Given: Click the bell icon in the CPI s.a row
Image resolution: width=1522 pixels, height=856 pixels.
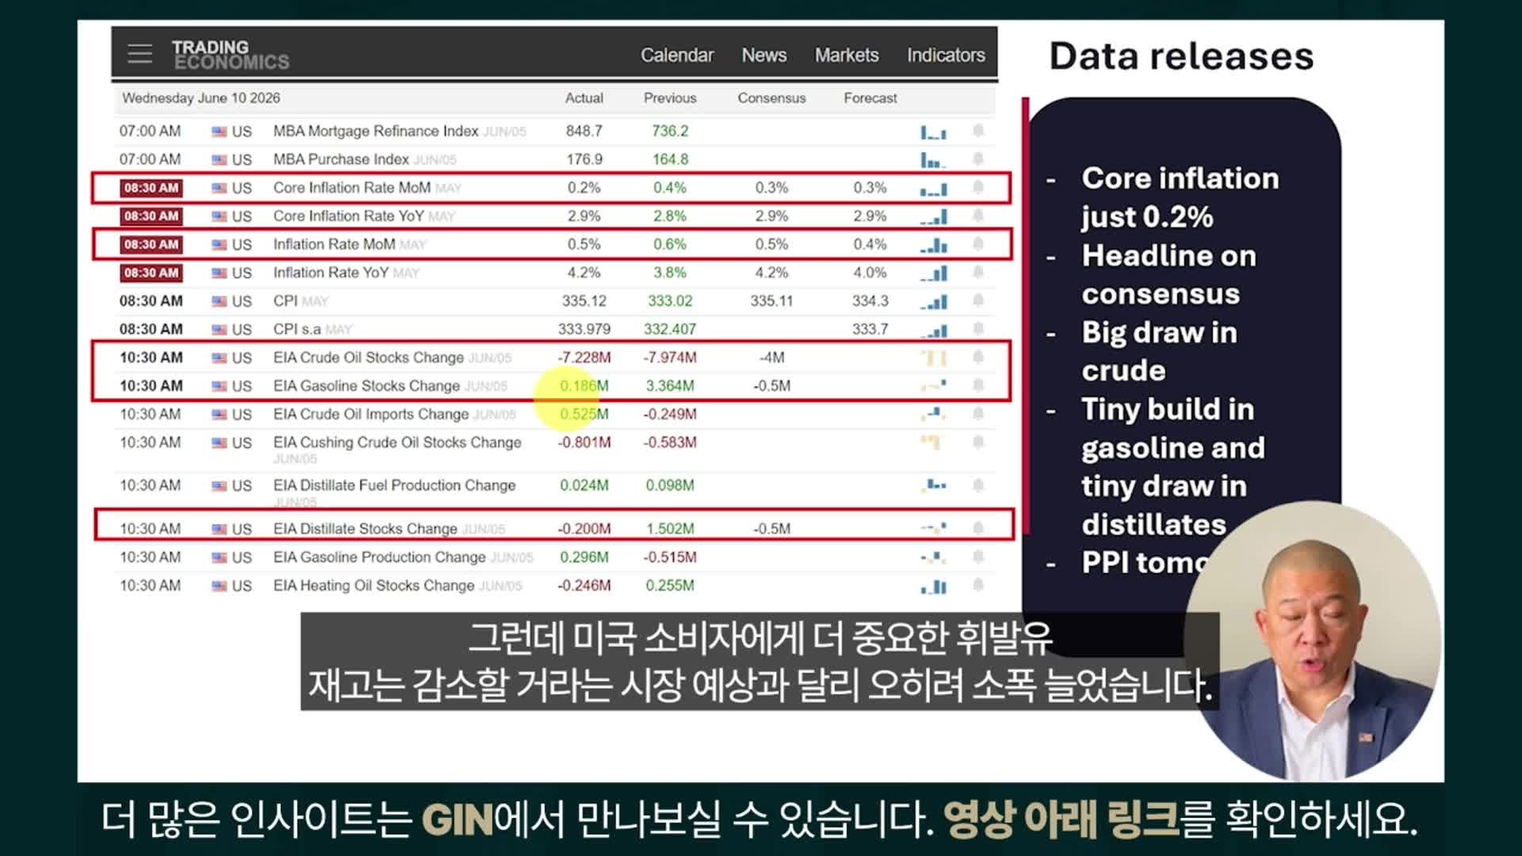Looking at the screenshot, I should [978, 329].
